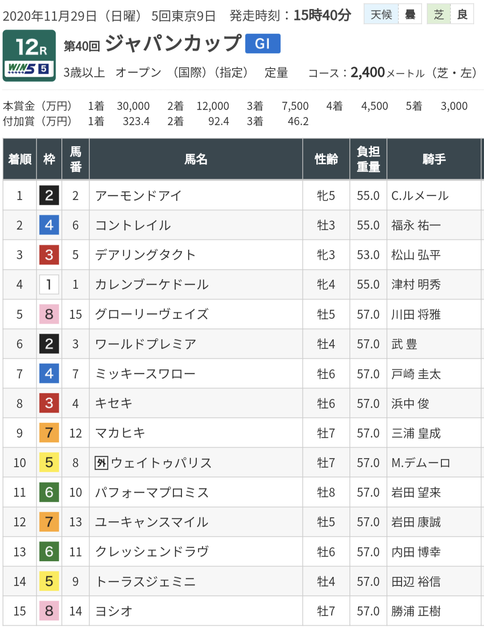This screenshot has height=632, width=484.
Task: Click pink frame 8 badge for グローリーヴェイズ
Action: click(49, 314)
